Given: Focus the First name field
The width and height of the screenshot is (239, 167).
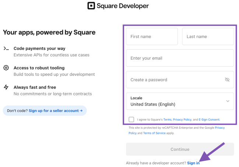Looking at the screenshot, I should tap(152, 36).
